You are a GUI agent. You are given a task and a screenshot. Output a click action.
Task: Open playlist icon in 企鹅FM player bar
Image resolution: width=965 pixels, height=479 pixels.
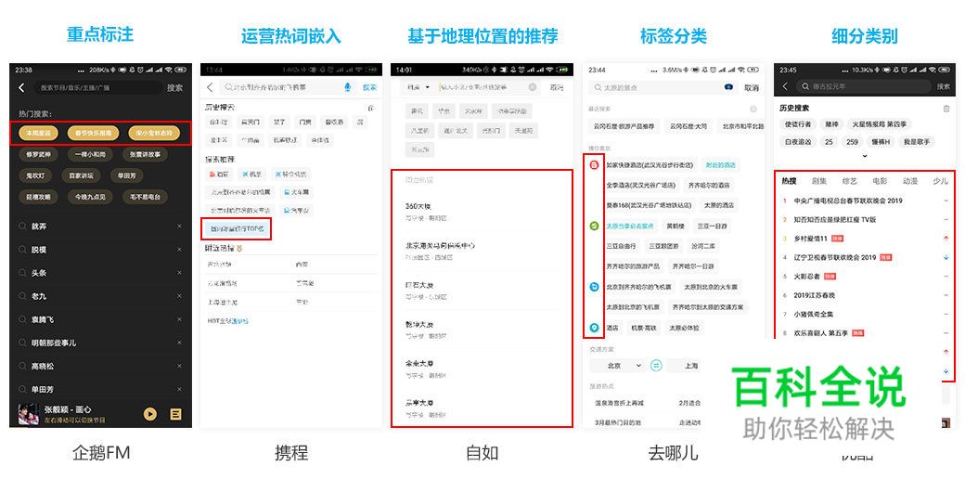pos(175,414)
